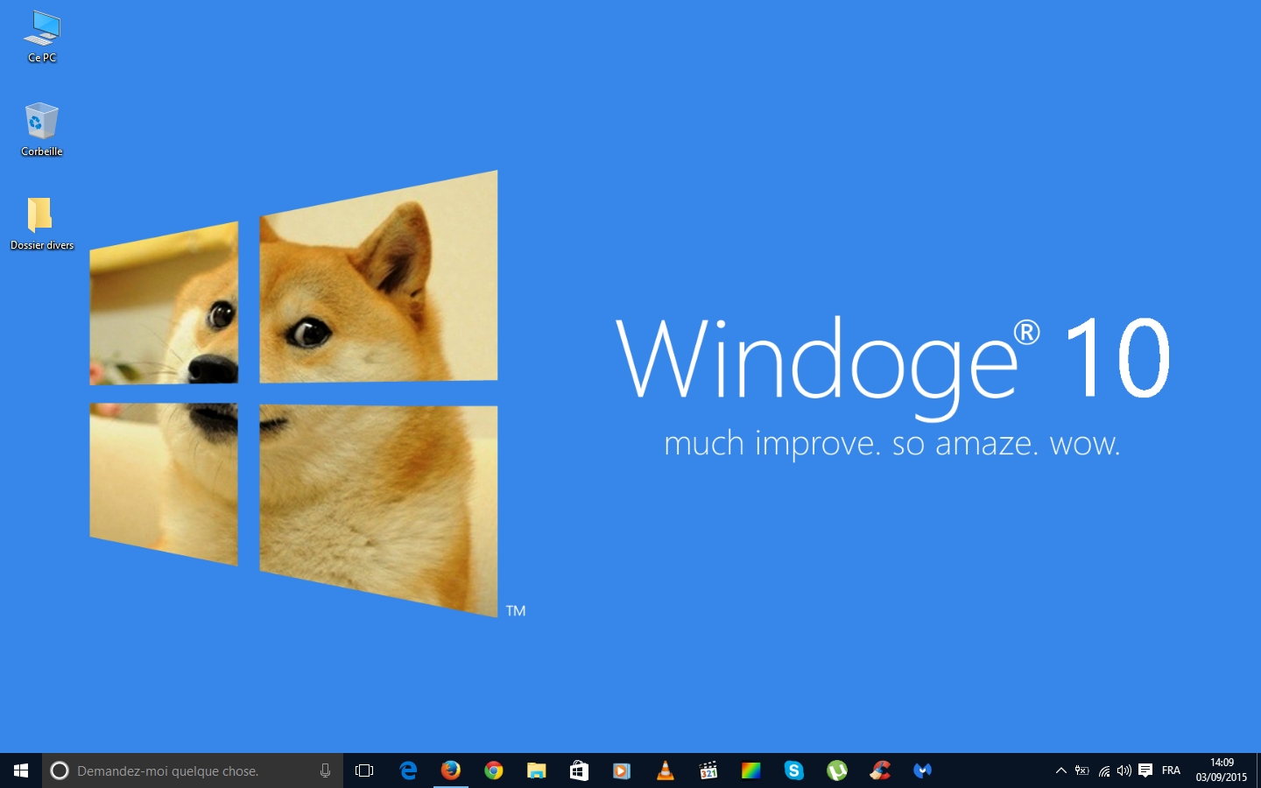This screenshot has height=788, width=1261.
Task: Open uTorrent from taskbar
Action: (836, 770)
